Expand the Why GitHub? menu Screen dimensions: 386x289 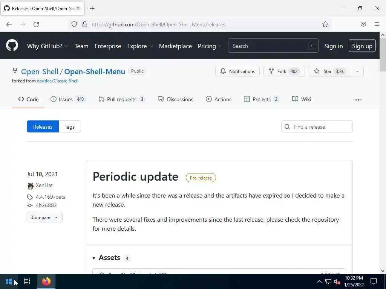pos(47,46)
